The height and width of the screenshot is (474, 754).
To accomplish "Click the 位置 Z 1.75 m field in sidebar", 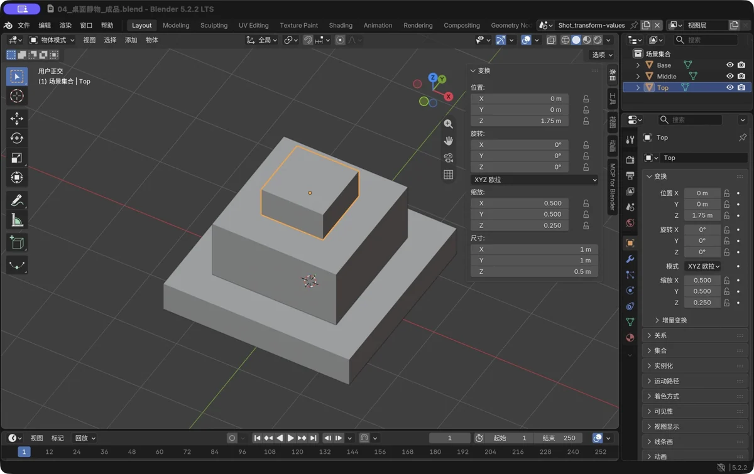I will [x=520, y=121].
